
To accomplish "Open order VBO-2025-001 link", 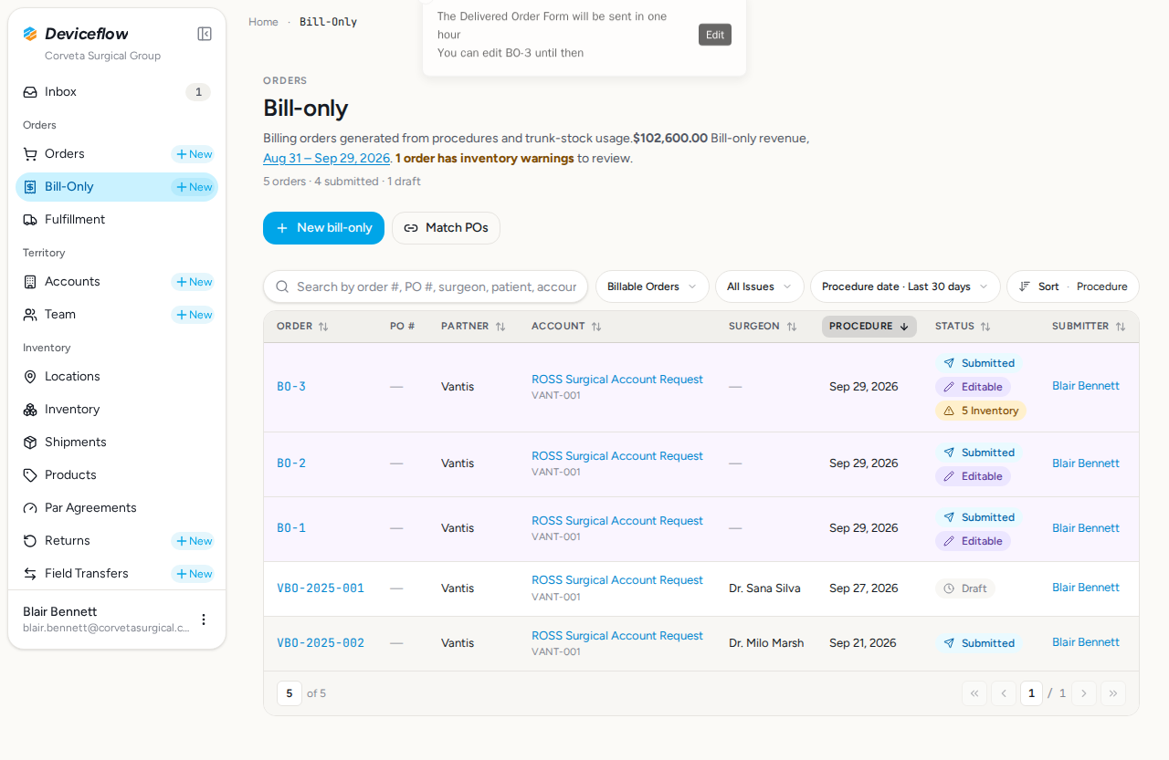I will pos(321,588).
